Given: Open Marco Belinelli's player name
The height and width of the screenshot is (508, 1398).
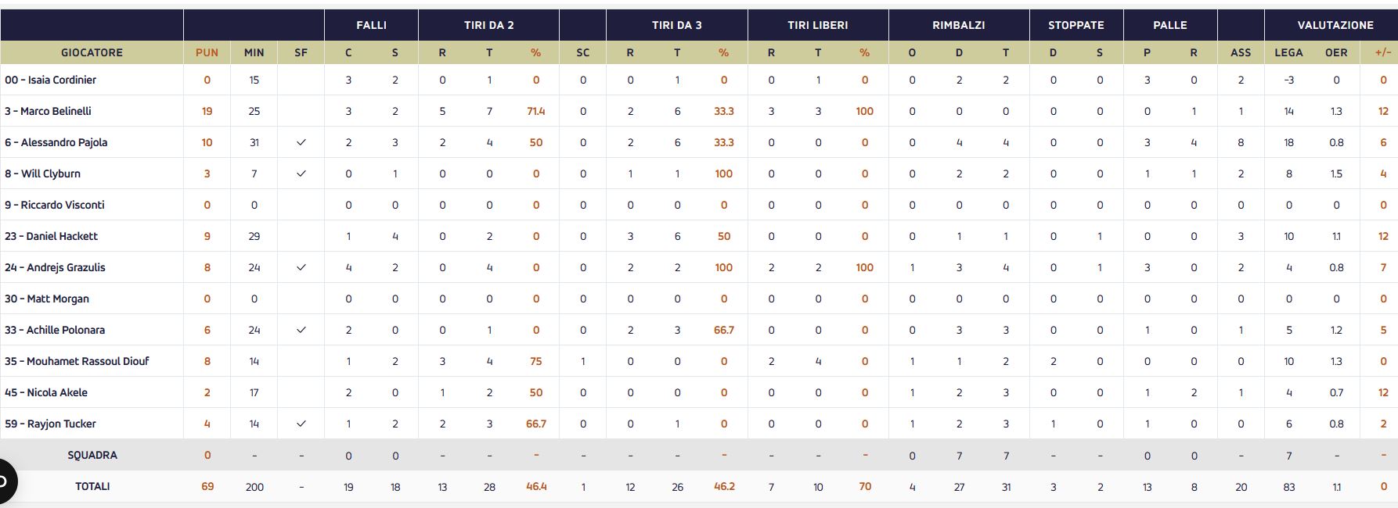Looking at the screenshot, I should coord(49,111).
